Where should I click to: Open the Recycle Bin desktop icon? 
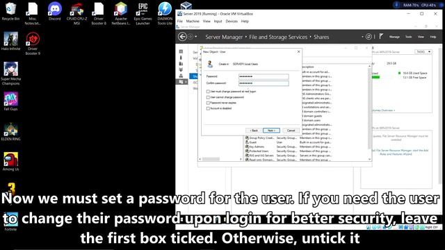[11, 12]
